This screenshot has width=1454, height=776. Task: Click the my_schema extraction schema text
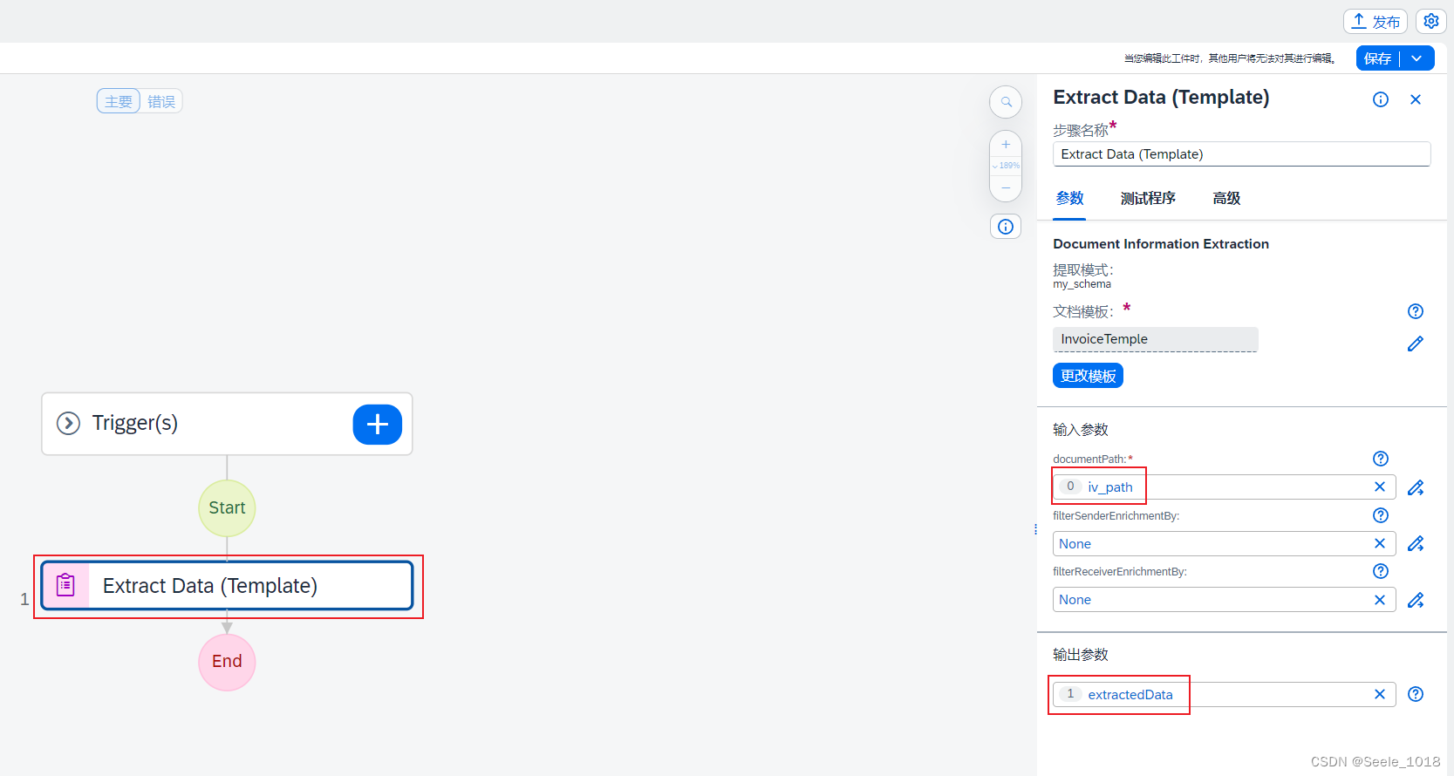(1082, 284)
